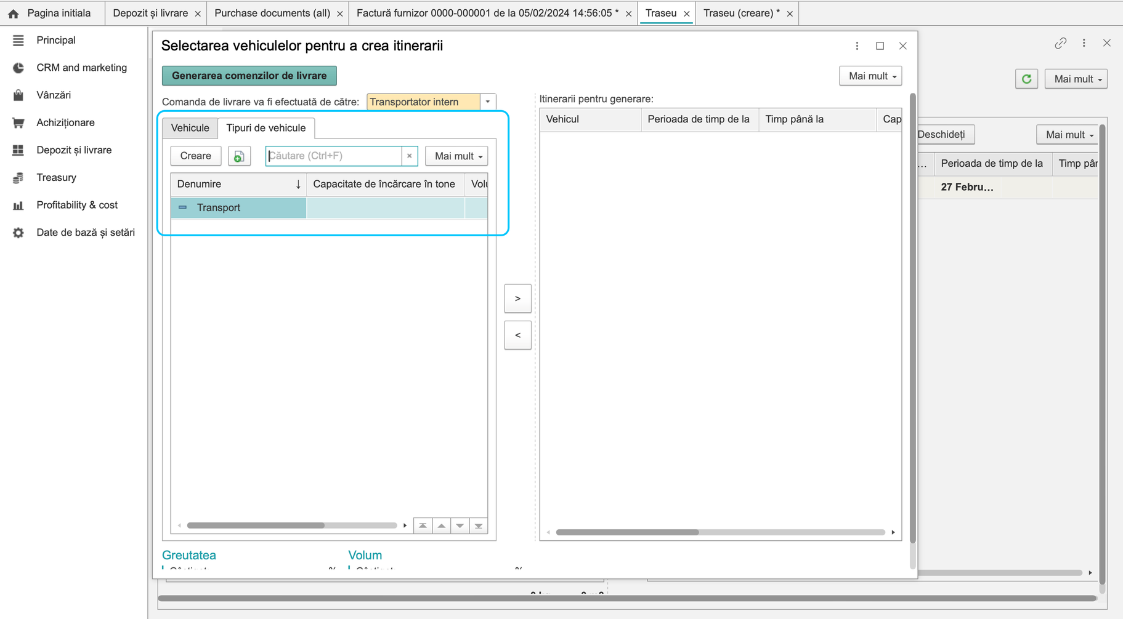Open Mai mult beside Deschideți in Traseu
Screen dimensions: 1123x619
pos(1068,135)
